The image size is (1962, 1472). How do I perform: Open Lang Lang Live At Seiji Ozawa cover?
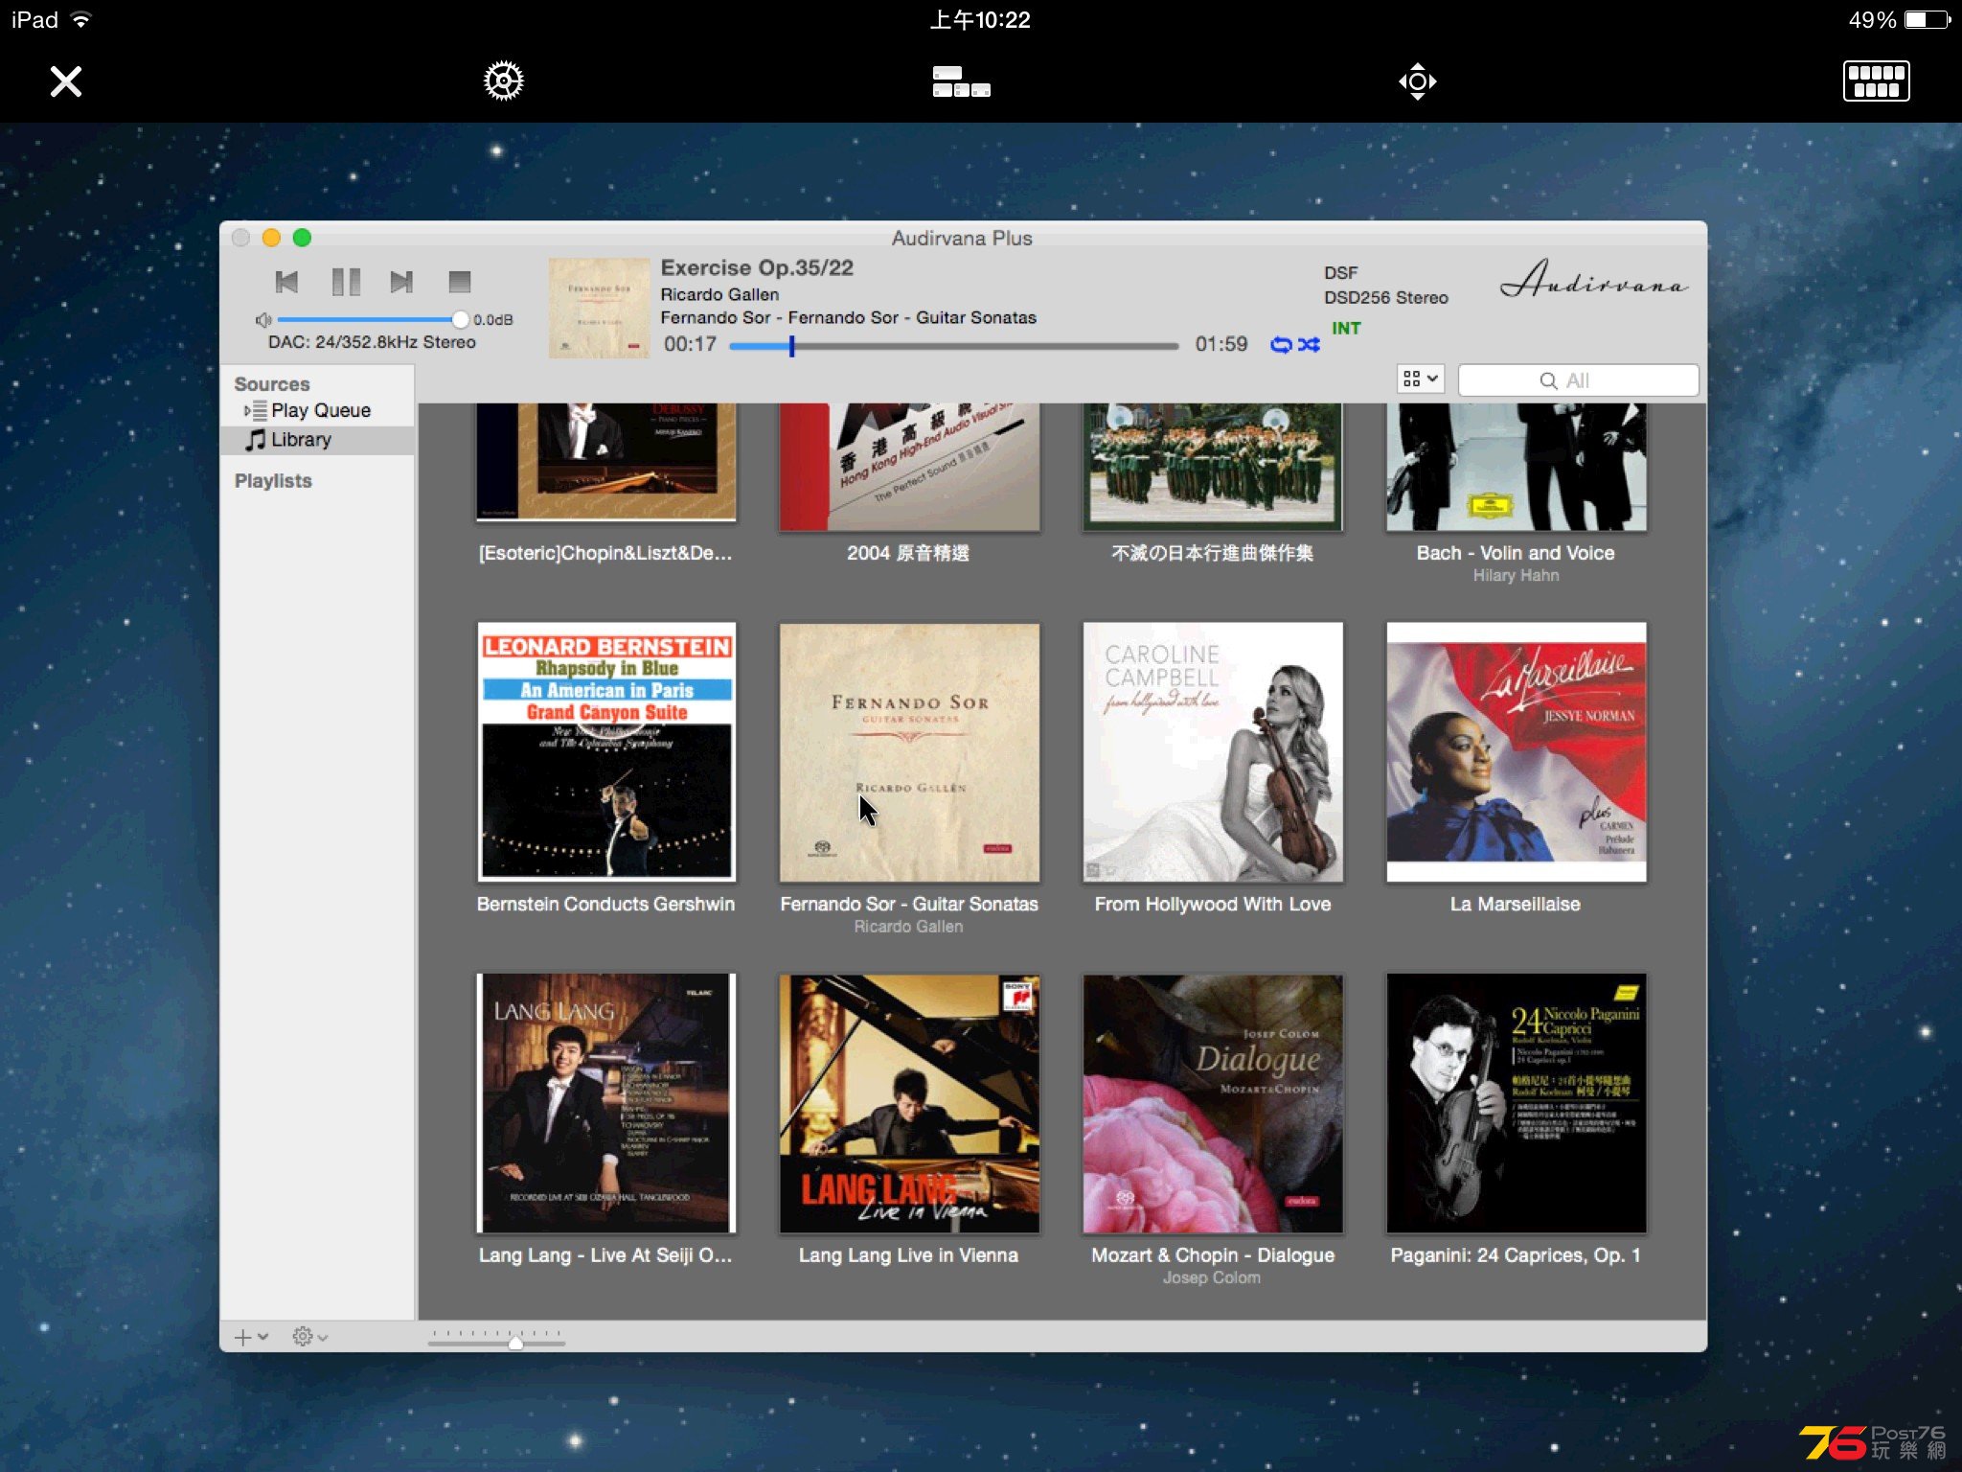(x=606, y=1104)
